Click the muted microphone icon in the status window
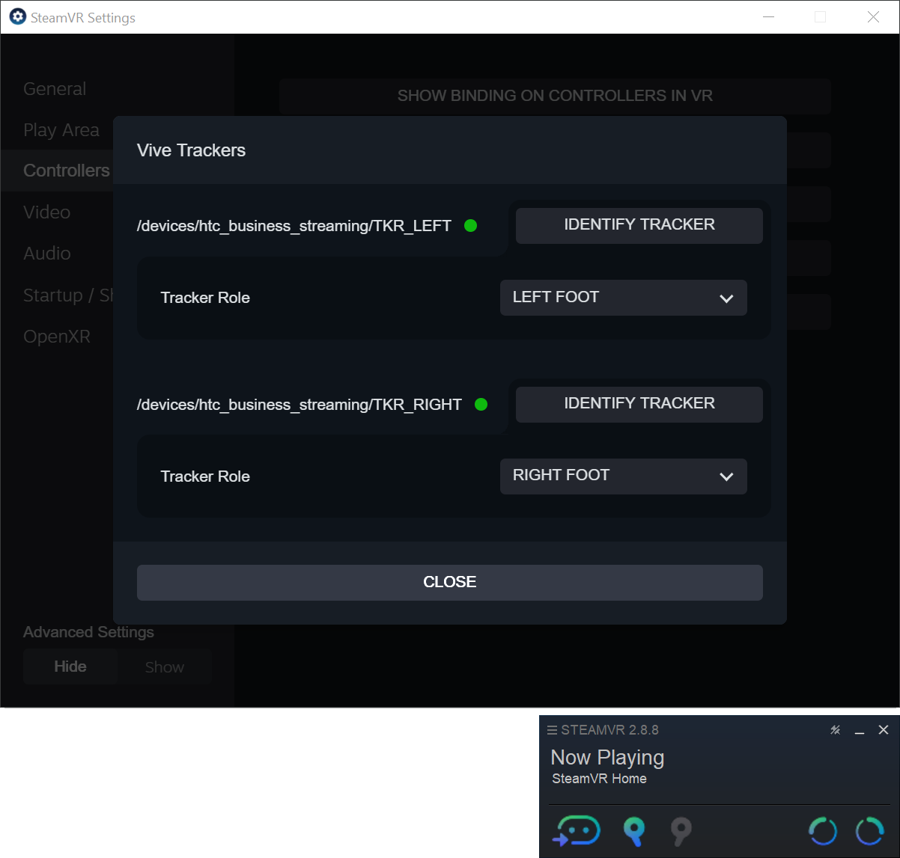 tap(835, 729)
